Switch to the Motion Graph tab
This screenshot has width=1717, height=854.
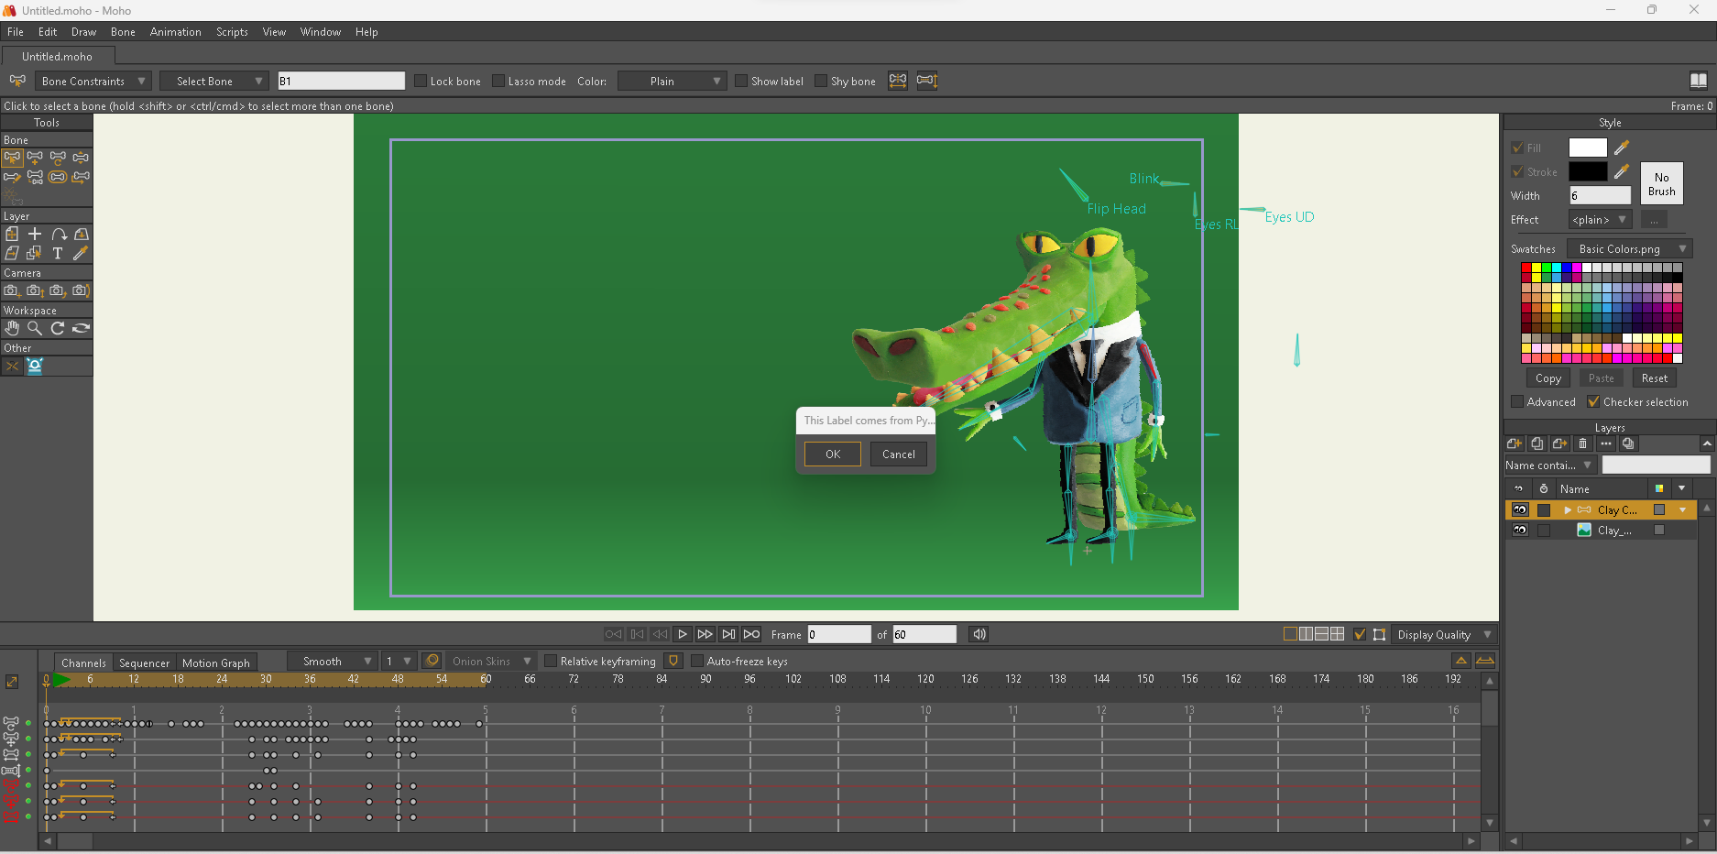pyautogui.click(x=215, y=662)
